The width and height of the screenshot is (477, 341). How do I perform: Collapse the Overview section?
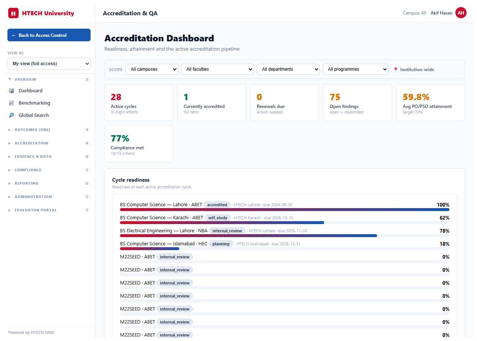[x=49, y=79]
